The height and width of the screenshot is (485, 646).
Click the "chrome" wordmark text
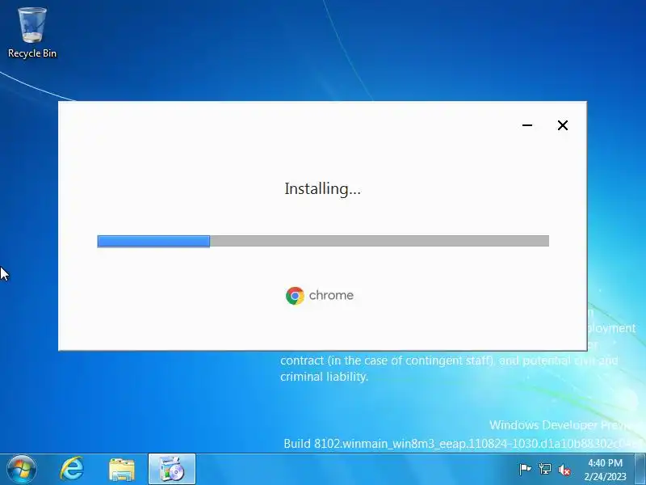point(331,295)
